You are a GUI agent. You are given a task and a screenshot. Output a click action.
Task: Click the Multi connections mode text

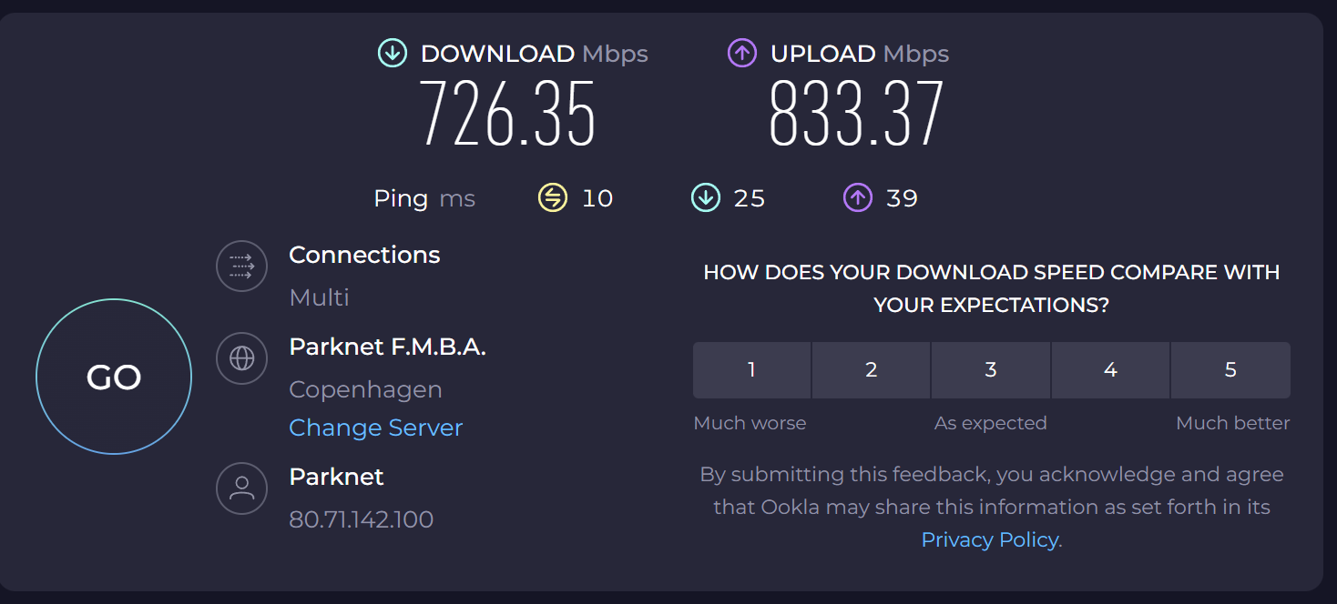319,297
